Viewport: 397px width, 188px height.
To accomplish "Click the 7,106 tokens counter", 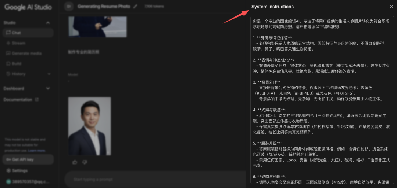I will pyautogui.click(x=154, y=6).
